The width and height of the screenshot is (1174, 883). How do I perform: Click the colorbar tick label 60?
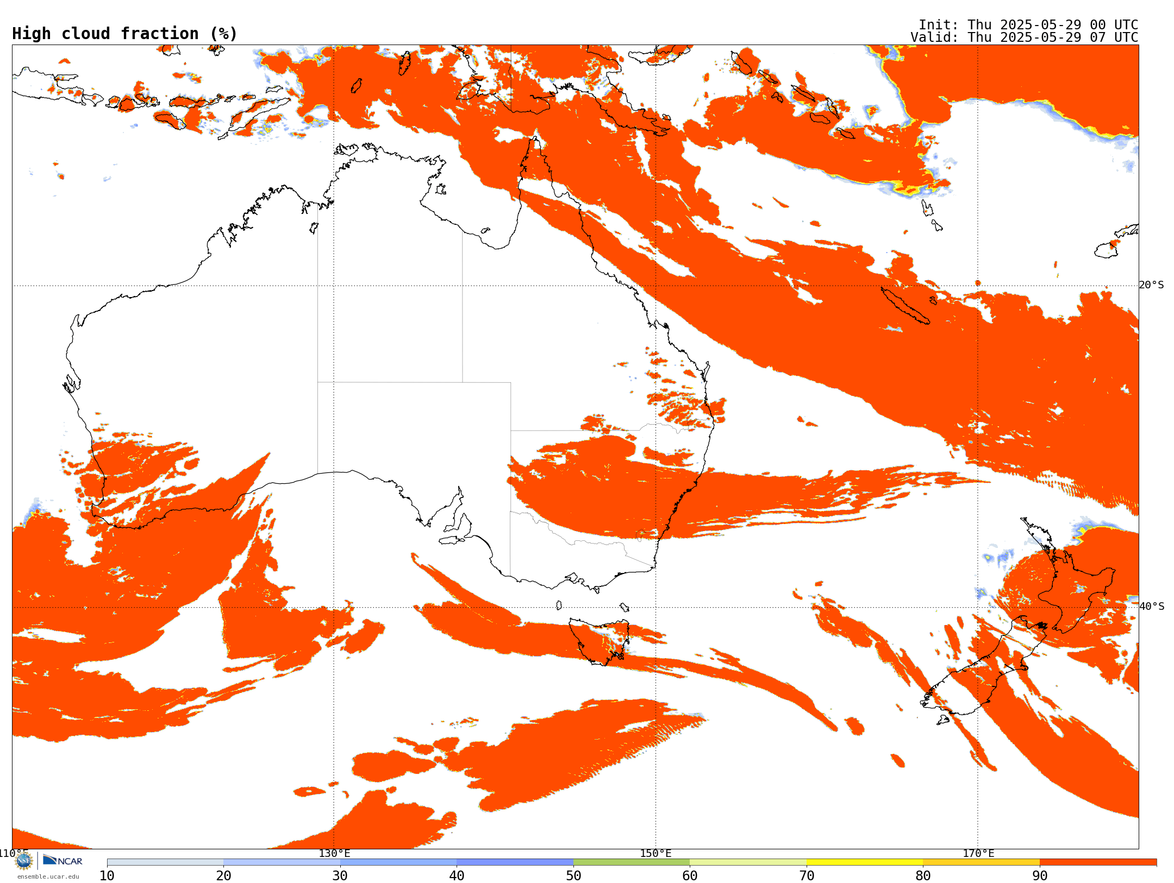690,876
